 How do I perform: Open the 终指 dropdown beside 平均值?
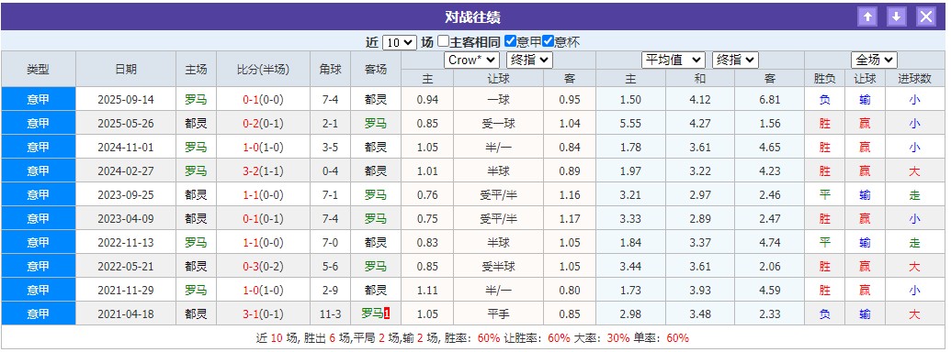[735, 60]
